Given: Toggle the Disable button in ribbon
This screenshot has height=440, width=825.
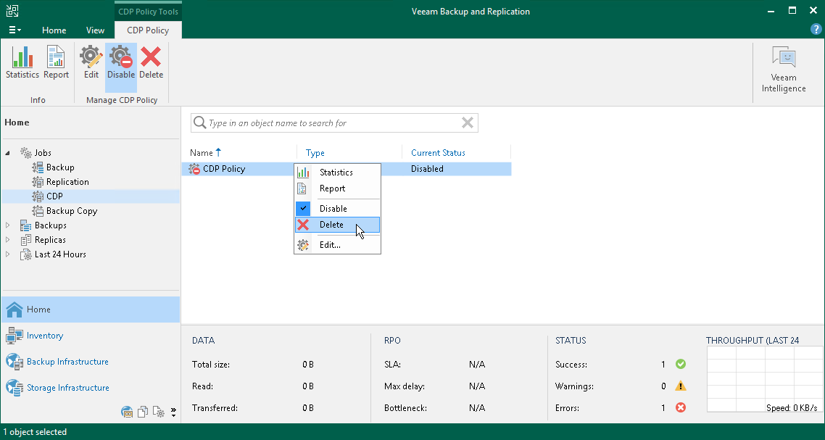Looking at the screenshot, I should point(121,62).
